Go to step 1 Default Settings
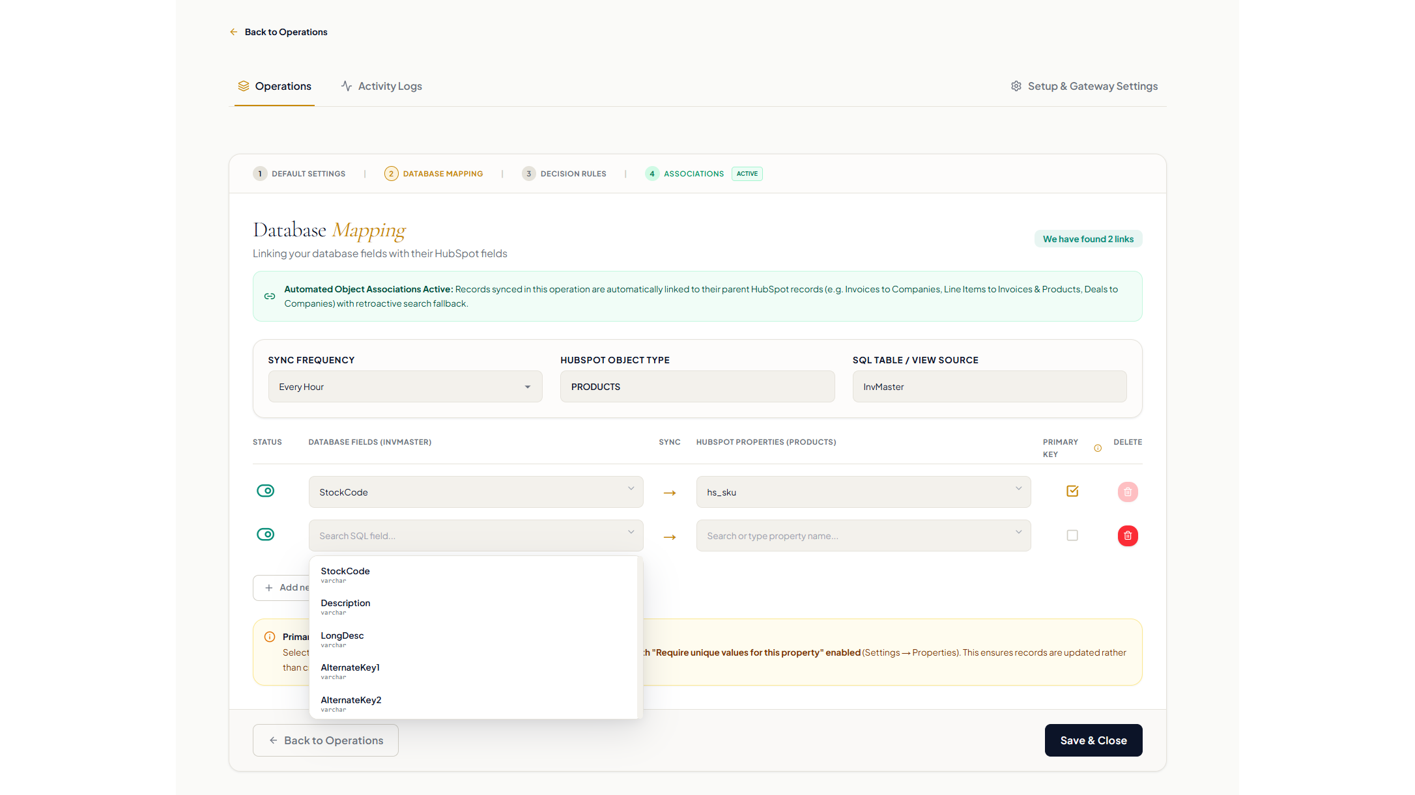 click(300, 174)
